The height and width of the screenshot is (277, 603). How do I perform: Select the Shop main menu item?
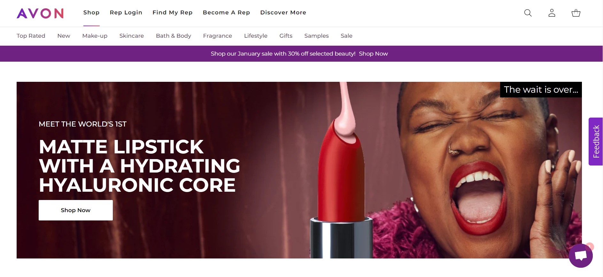click(91, 12)
